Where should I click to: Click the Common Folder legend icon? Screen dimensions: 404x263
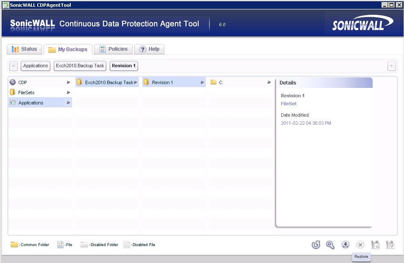pyautogui.click(x=14, y=244)
